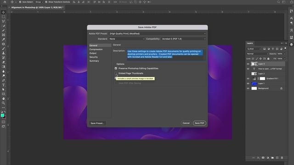Open the layer Kind filter dropdown

[x=254, y=49]
